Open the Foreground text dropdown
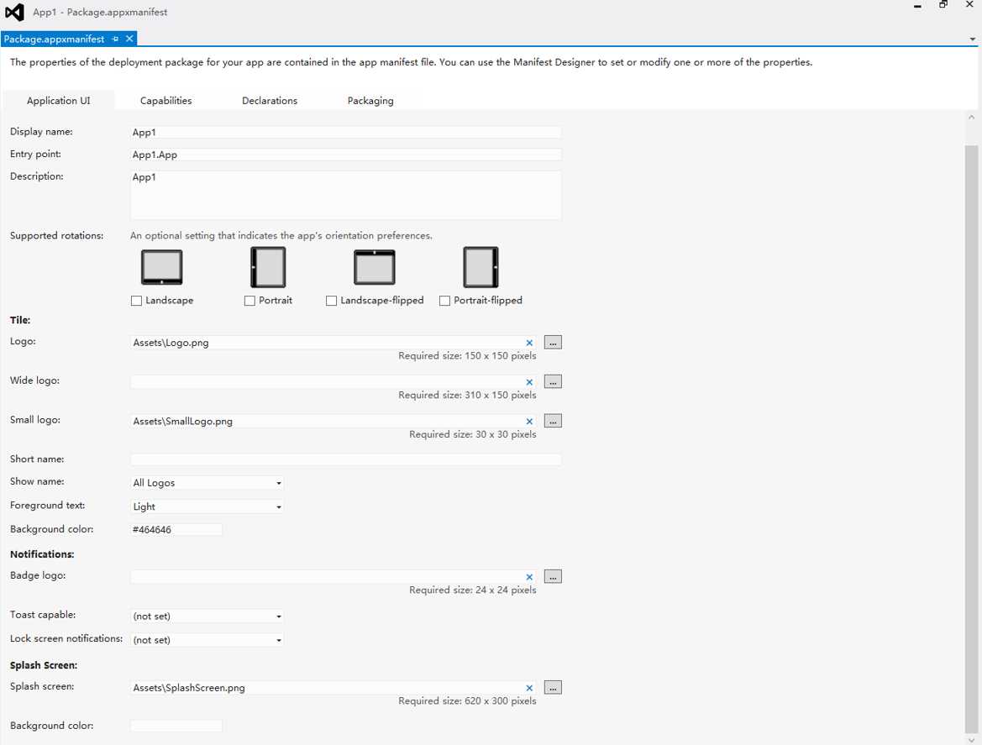 [207, 506]
